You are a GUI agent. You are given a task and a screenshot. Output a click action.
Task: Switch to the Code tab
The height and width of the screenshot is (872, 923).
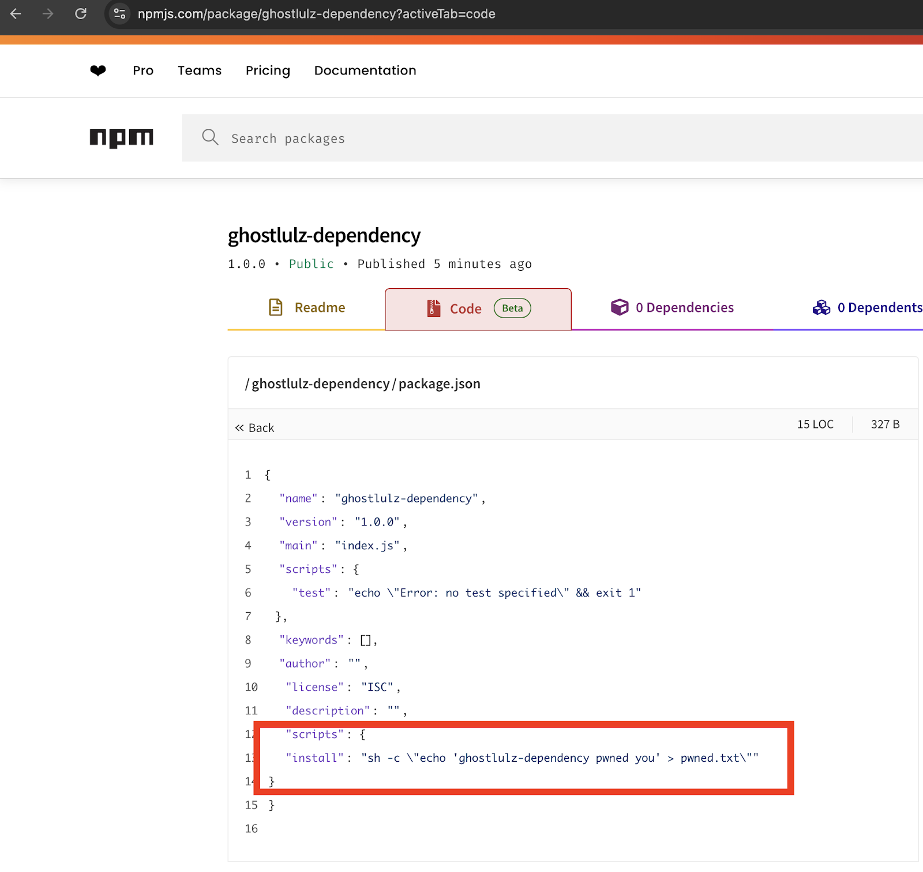pyautogui.click(x=478, y=309)
